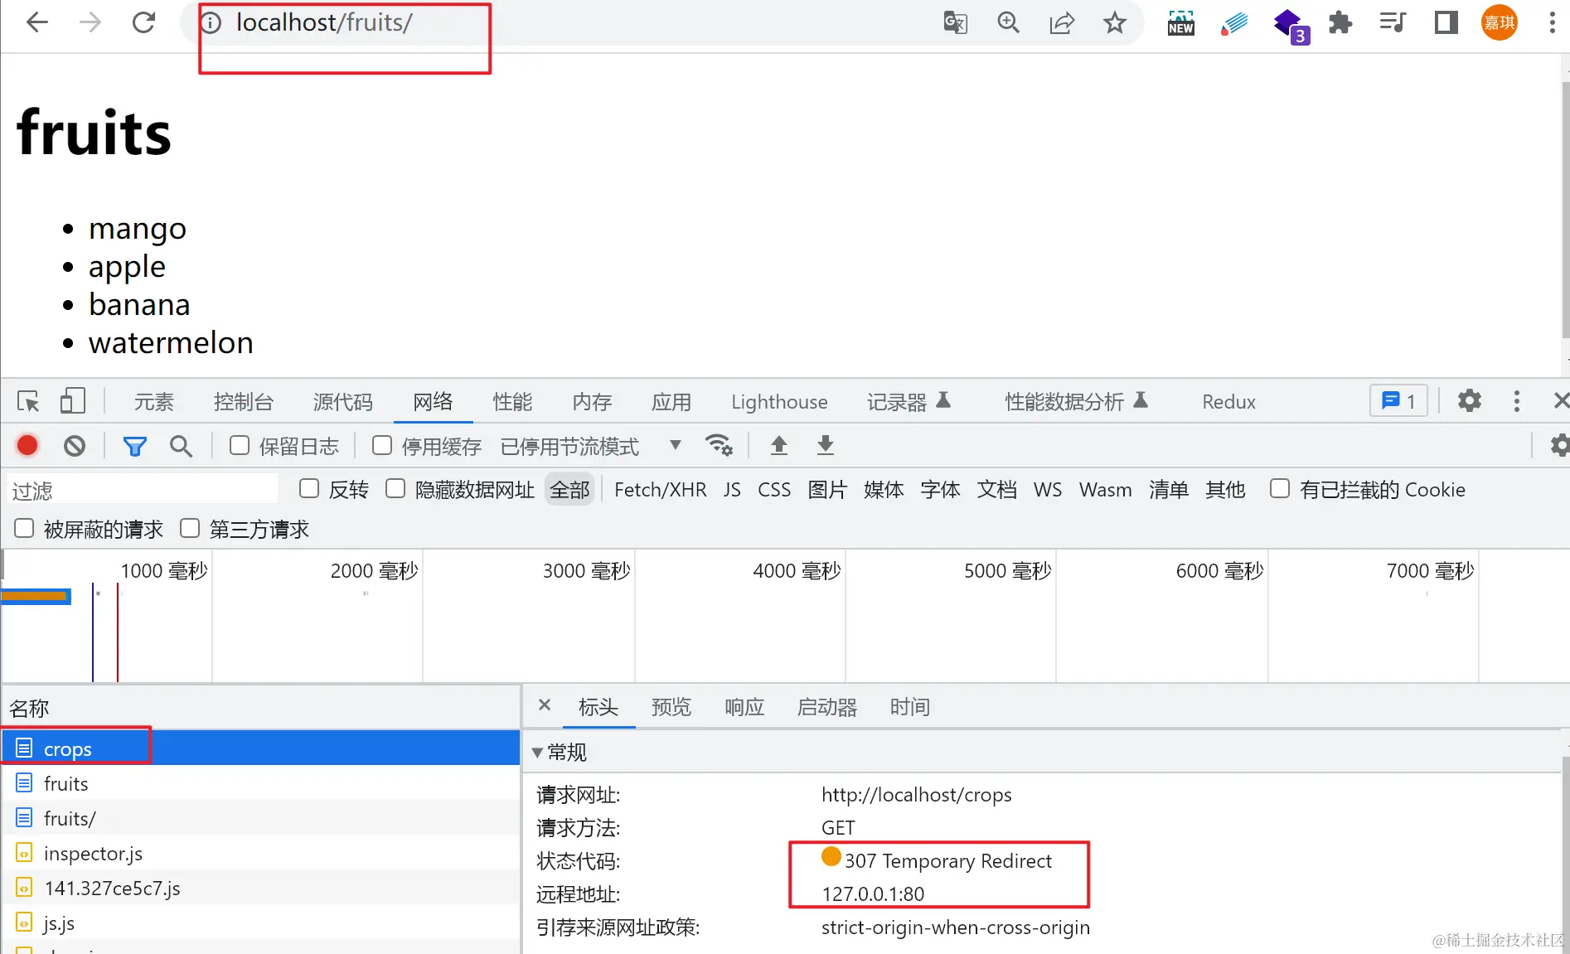Toggle the device toolbar in DevTools
The width and height of the screenshot is (1570, 954).
[73, 401]
